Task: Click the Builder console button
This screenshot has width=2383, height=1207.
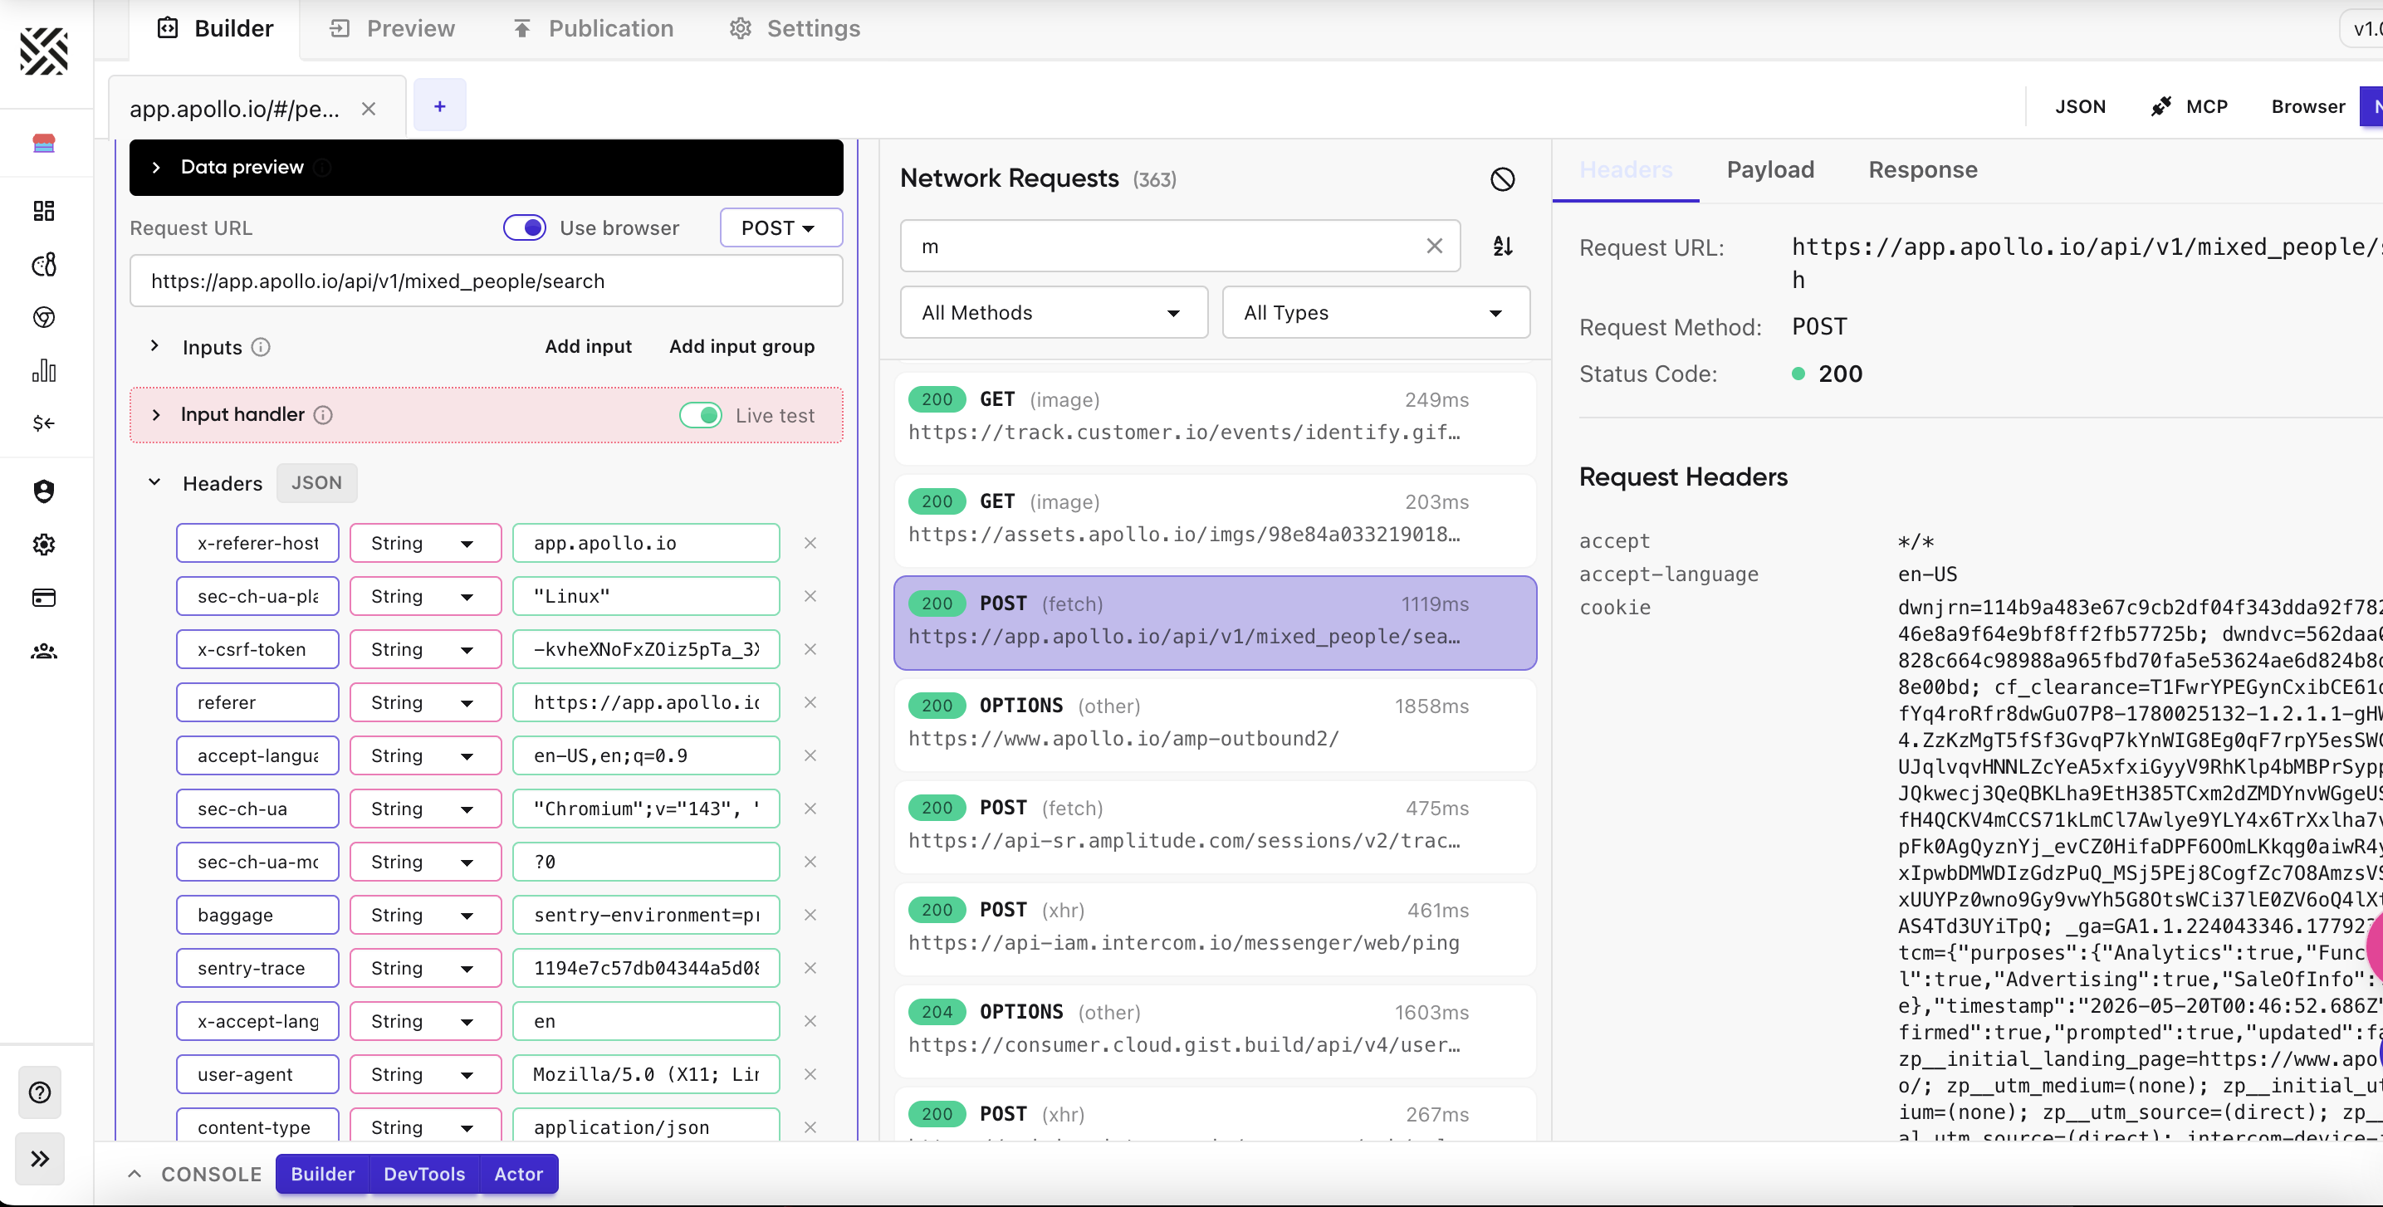Action: 323,1174
